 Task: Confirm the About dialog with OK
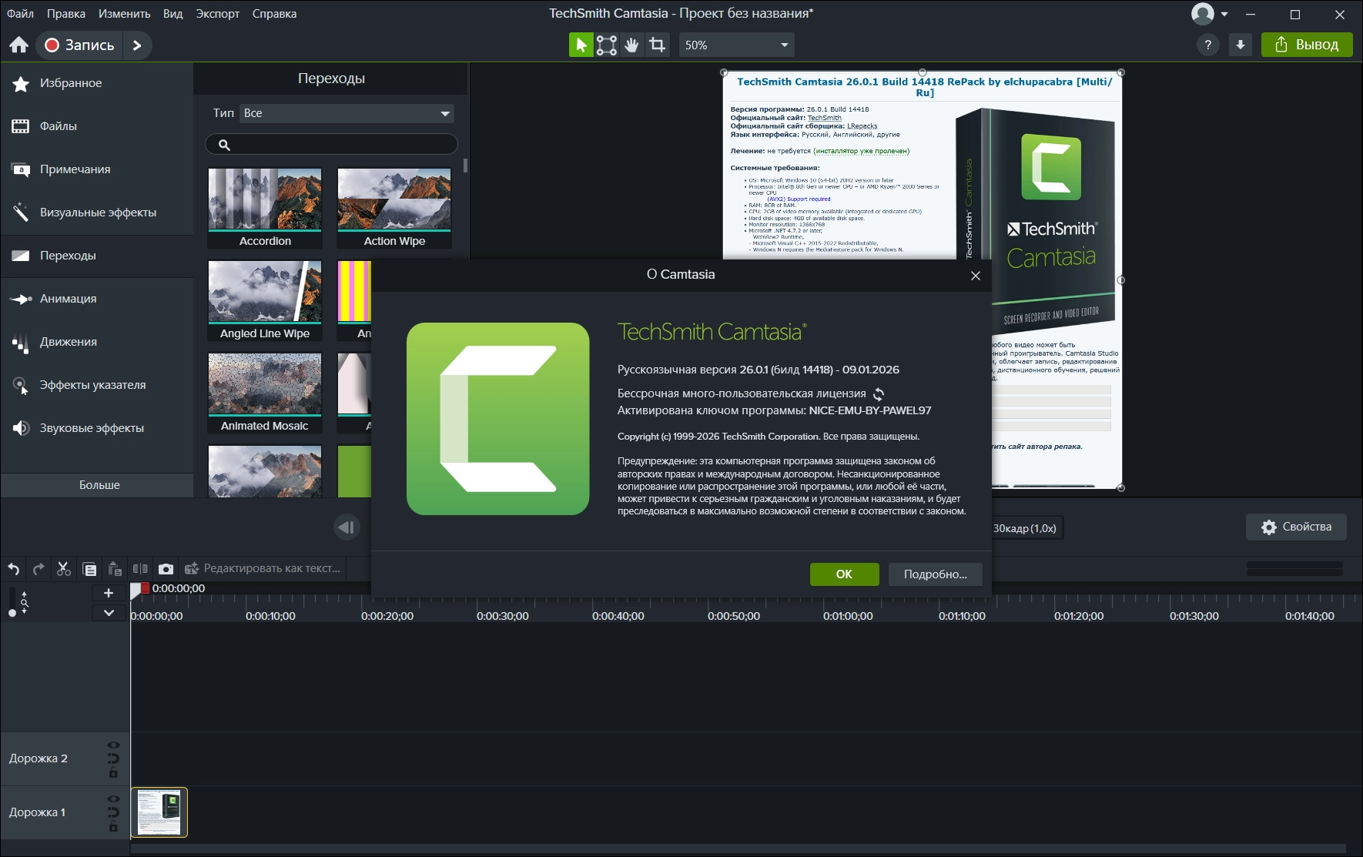pyautogui.click(x=844, y=574)
